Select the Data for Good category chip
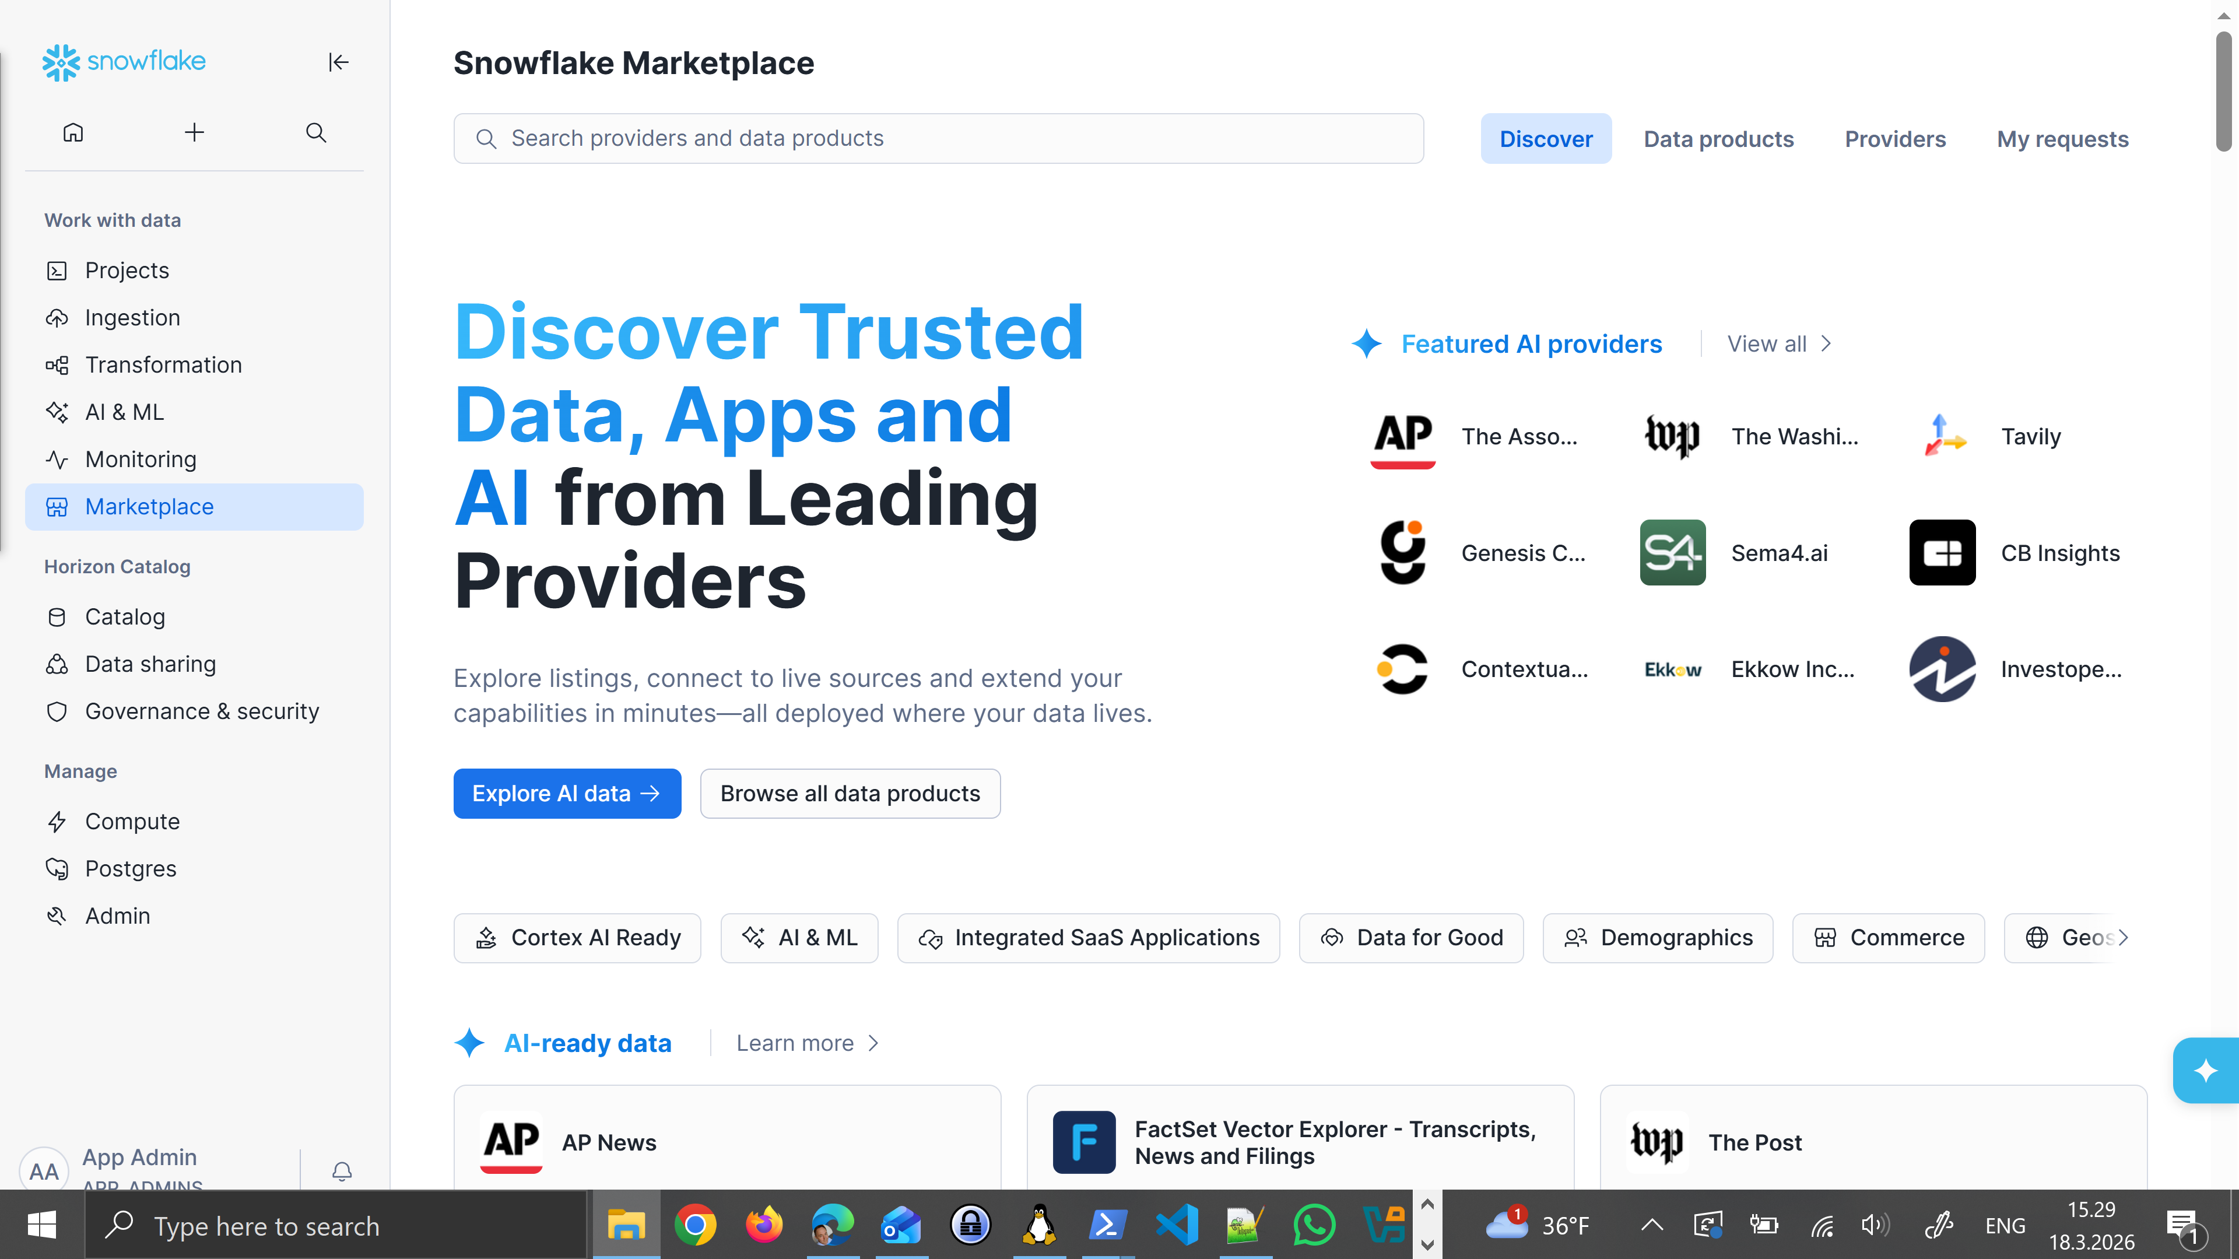This screenshot has width=2239, height=1259. coord(1410,937)
